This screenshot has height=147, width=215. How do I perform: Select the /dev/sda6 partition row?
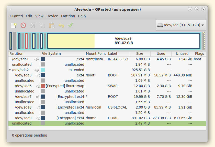point(107,86)
